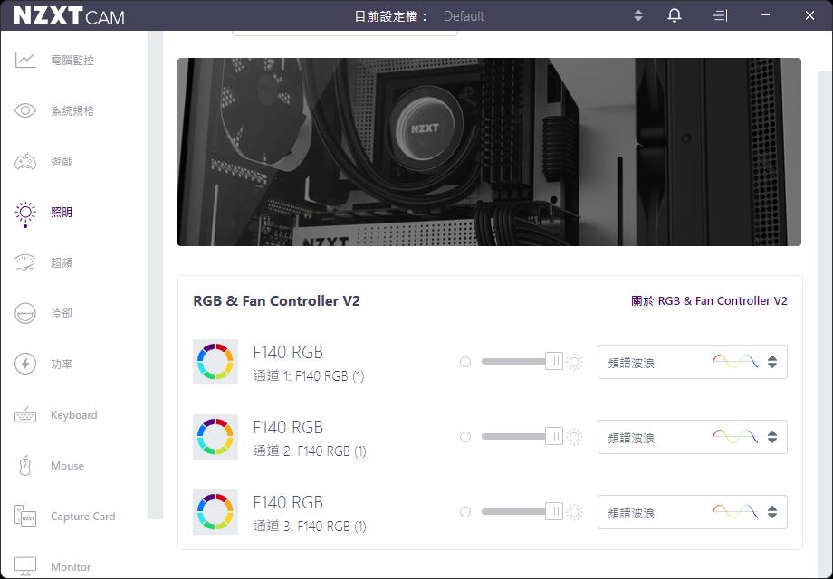Open the Keyboard settings icon
833x579 pixels.
click(72, 415)
